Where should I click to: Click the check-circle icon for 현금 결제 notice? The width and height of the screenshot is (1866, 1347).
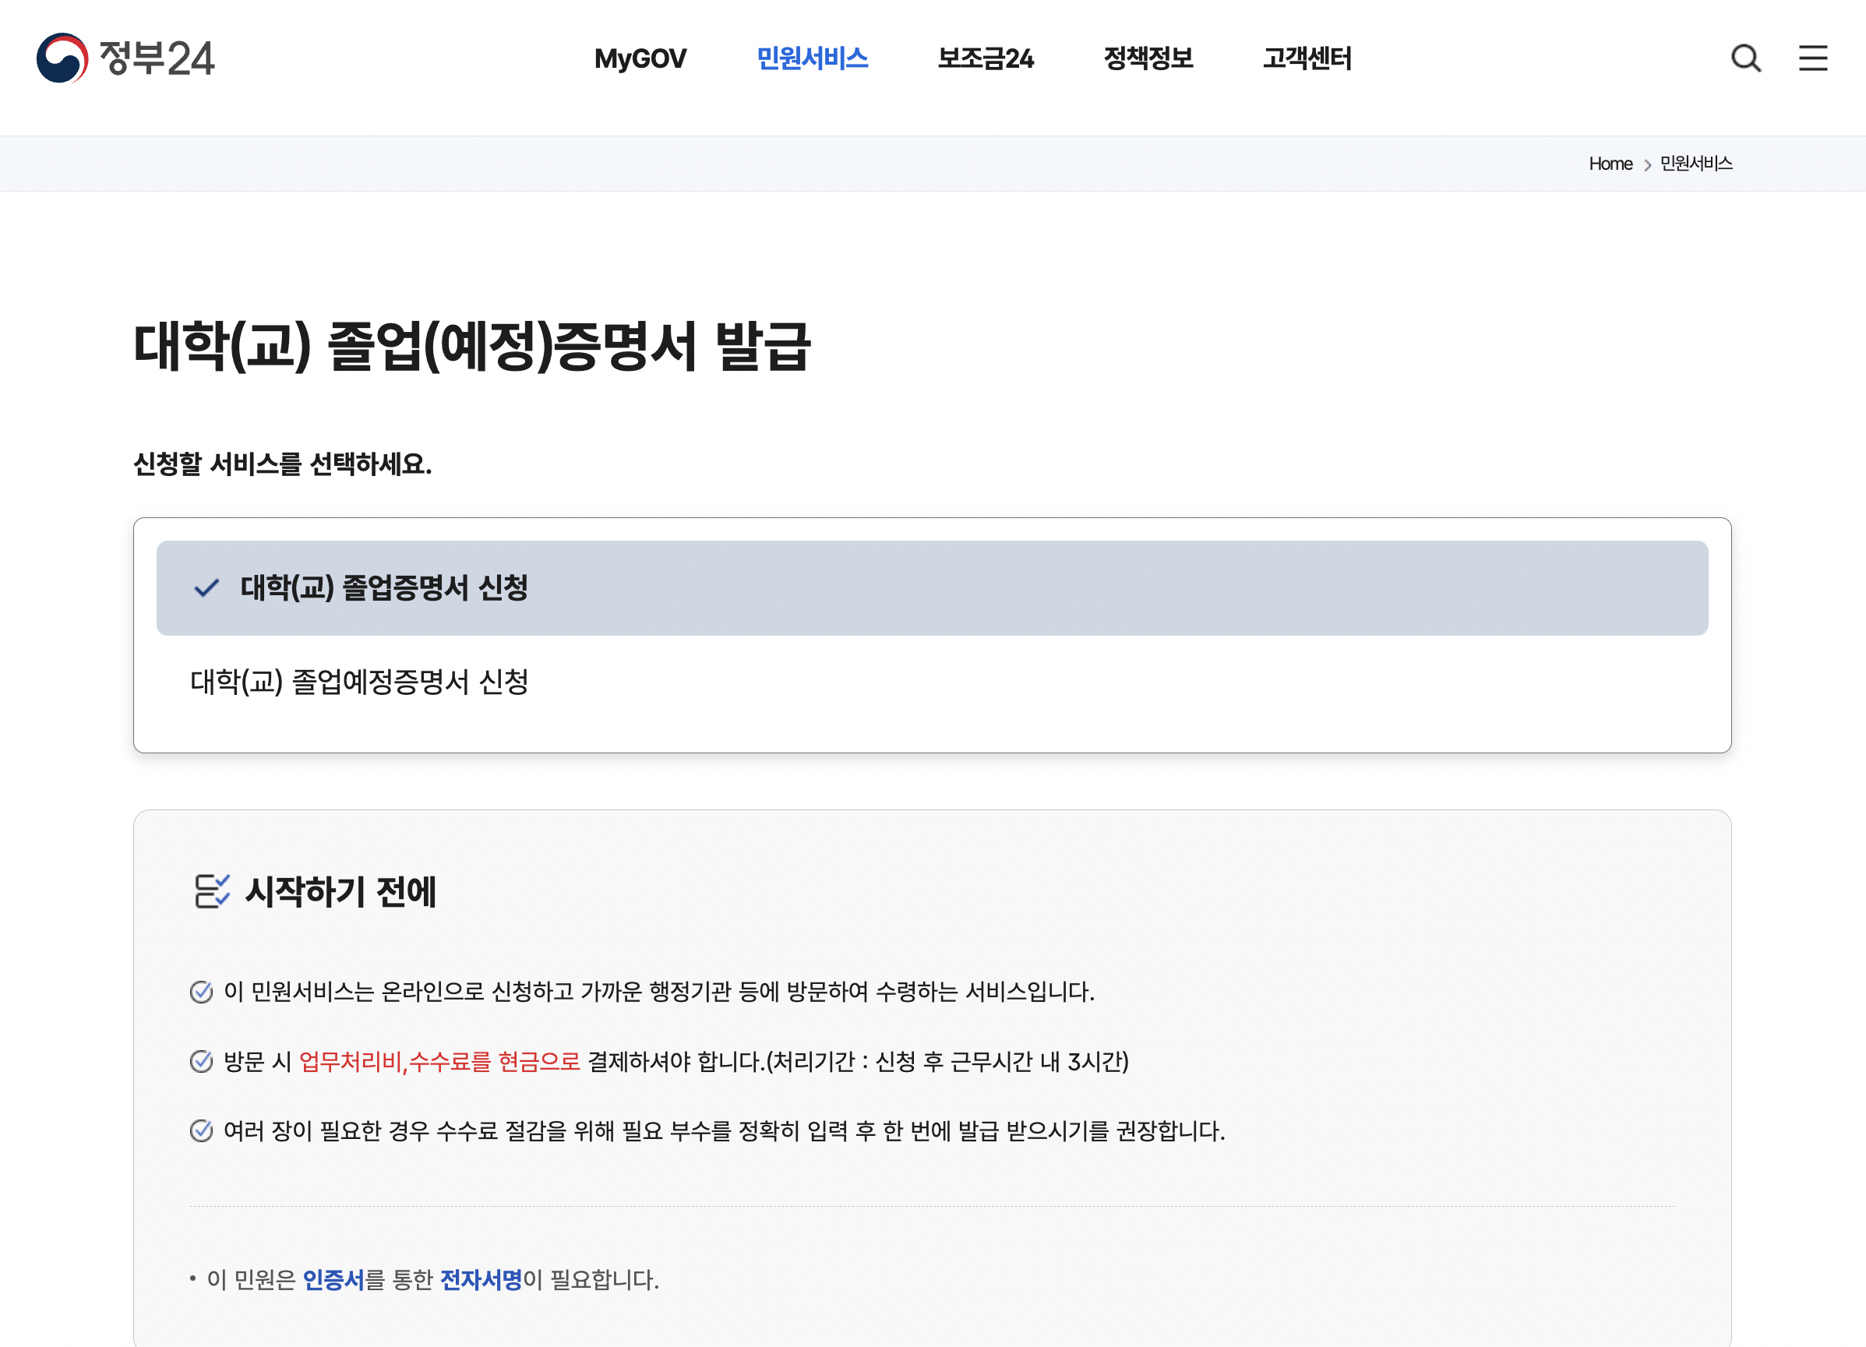pyautogui.click(x=202, y=1061)
